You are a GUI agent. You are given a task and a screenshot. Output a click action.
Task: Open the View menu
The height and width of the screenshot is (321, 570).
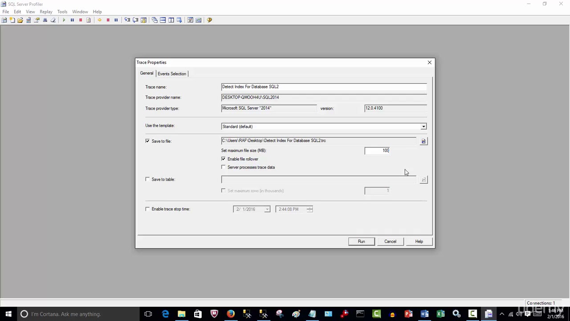(30, 12)
